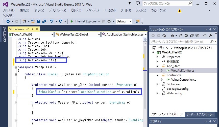Viewport: 219px width, 127px height.
Task: Collapse the Controllers folder
Action: tap(157, 75)
